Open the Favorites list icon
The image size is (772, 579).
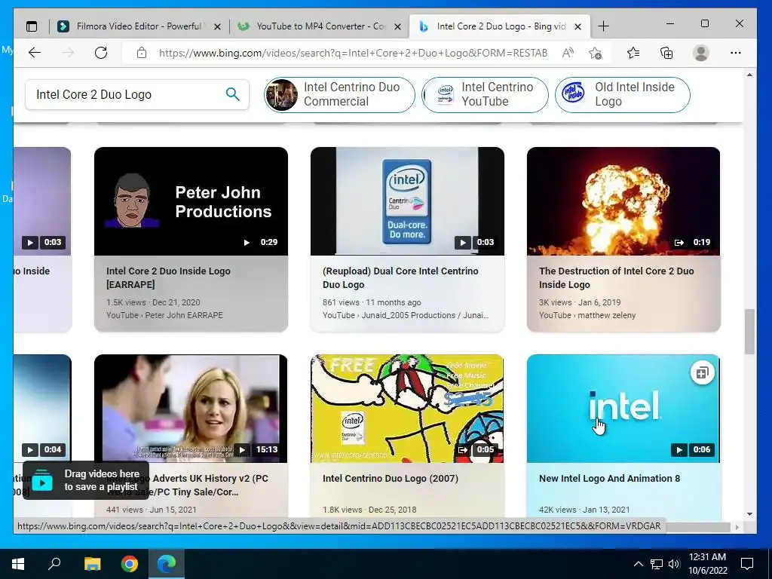[x=633, y=53]
